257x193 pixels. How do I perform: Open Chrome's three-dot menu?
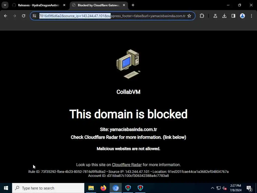tap(251, 16)
